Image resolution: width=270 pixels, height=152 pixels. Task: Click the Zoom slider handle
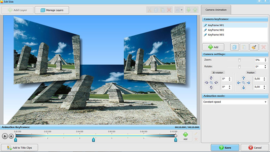pos(239,60)
